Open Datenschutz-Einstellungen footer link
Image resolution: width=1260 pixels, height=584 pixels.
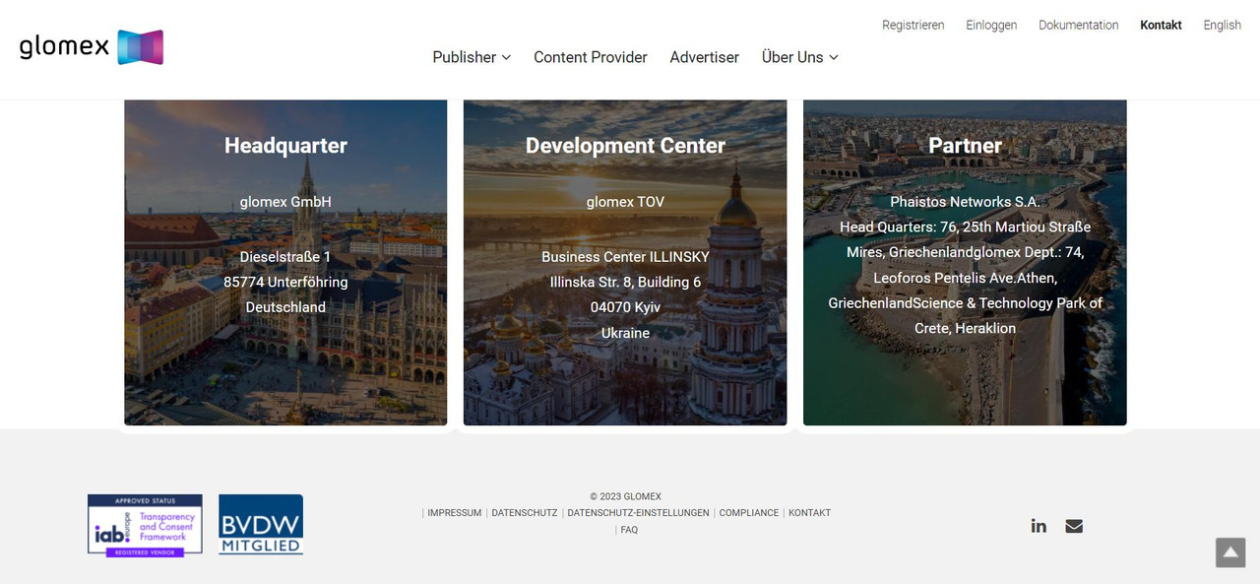point(639,513)
